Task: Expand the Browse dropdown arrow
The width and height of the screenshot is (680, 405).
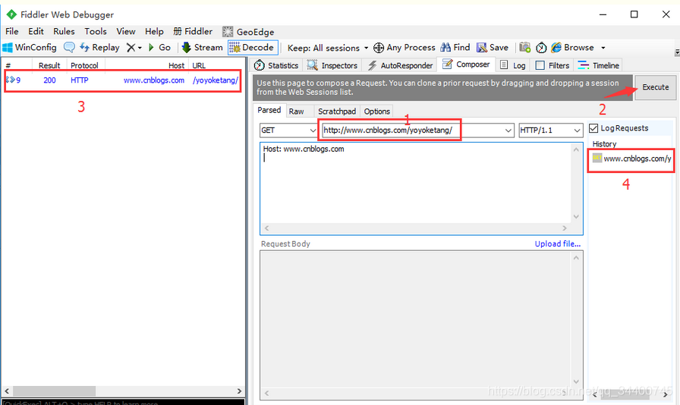Action: [x=603, y=48]
